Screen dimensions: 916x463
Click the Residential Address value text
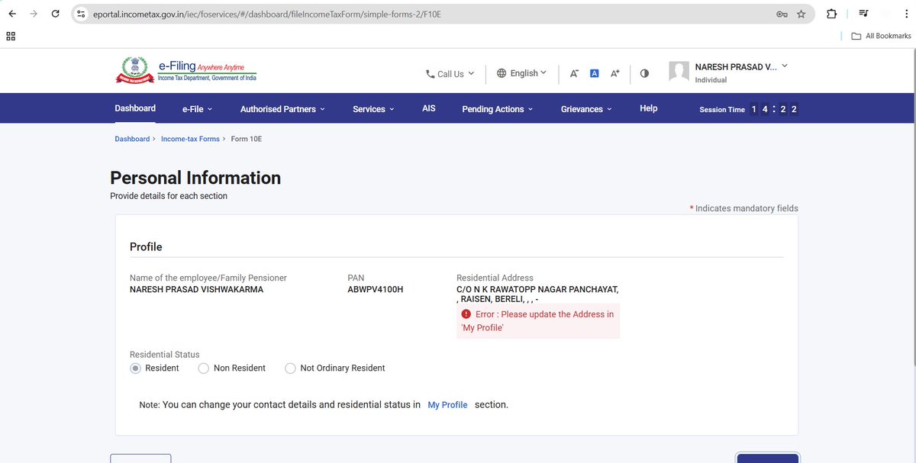[537, 294]
